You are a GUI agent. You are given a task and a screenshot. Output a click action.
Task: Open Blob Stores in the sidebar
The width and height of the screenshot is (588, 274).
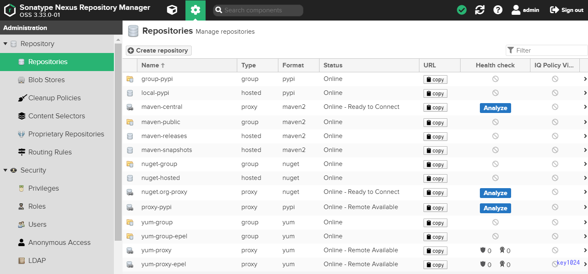pyautogui.click(x=57, y=80)
